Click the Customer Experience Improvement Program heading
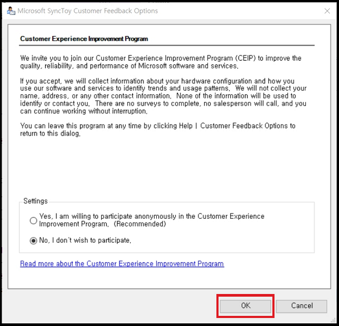The image size is (339, 326). 84,39
